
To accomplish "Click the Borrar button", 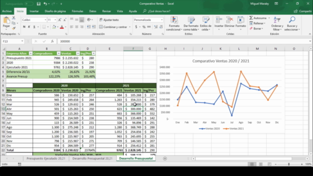I will [256, 28].
